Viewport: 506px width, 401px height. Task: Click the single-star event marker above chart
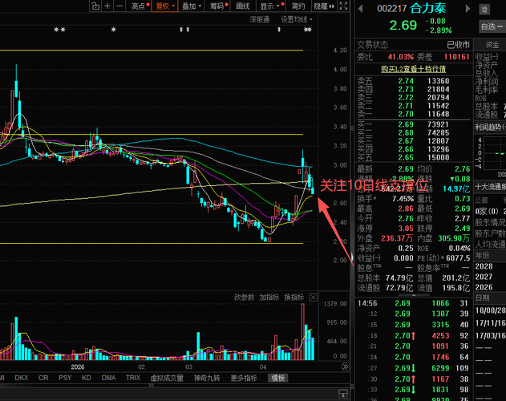tap(113, 30)
